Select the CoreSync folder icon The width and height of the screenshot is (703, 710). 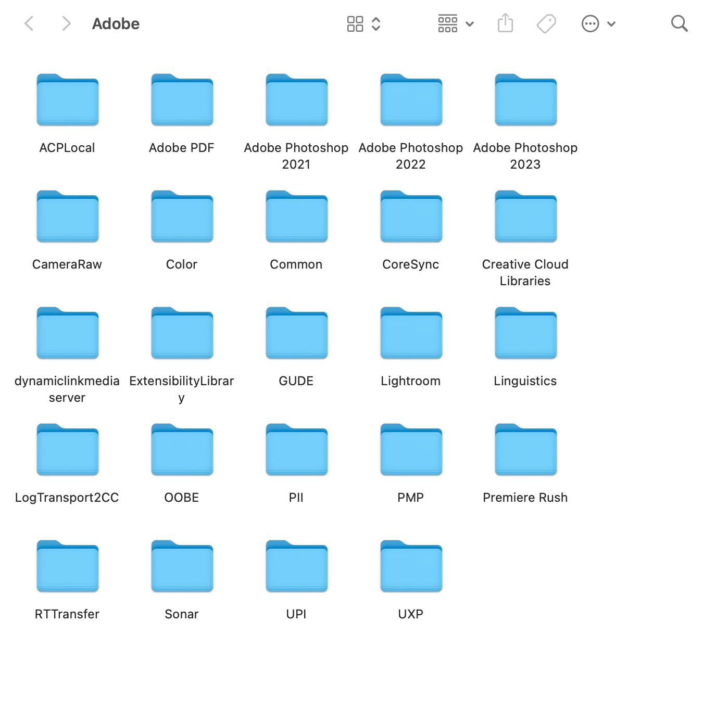click(x=411, y=217)
